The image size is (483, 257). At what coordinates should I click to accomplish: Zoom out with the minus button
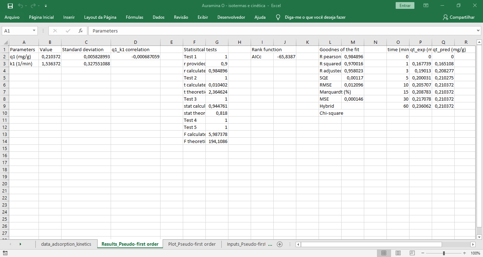[423, 253]
